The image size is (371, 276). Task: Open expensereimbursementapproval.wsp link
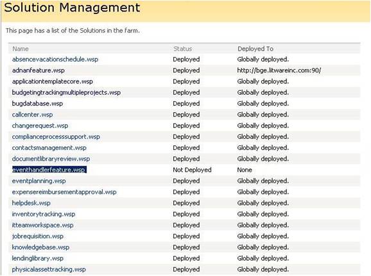(64, 192)
